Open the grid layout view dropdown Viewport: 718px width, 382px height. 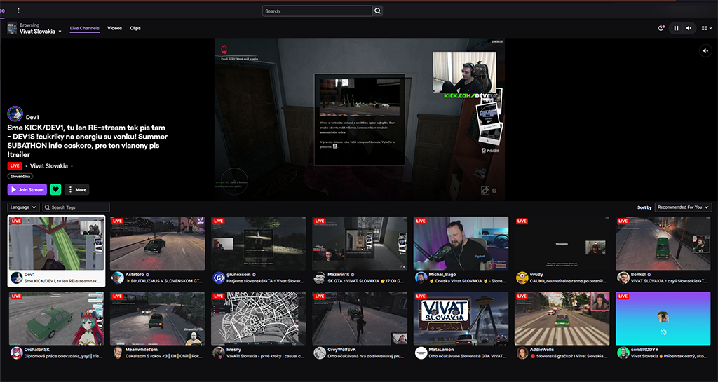point(707,28)
